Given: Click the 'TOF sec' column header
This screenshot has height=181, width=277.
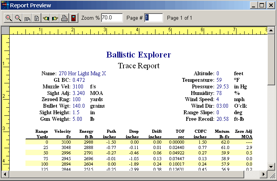Looking at the screenshot, I should pos(180,134).
